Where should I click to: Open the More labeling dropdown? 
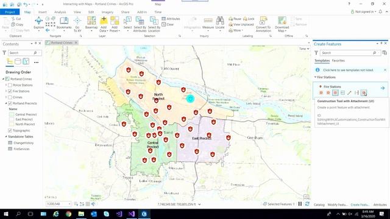tap(236, 30)
